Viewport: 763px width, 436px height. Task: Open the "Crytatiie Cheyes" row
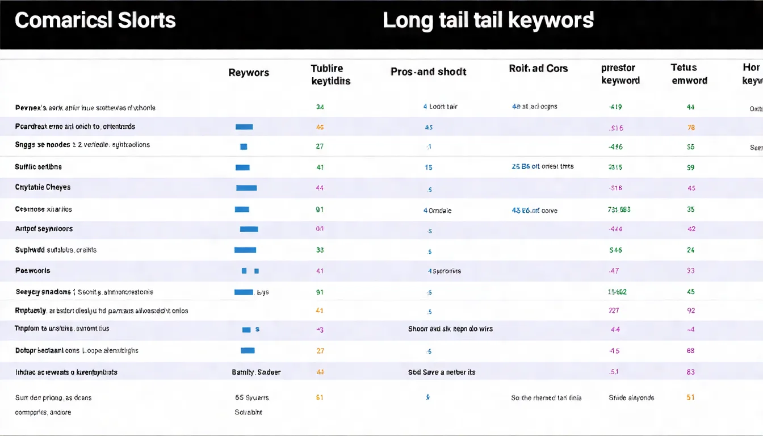[43, 187]
